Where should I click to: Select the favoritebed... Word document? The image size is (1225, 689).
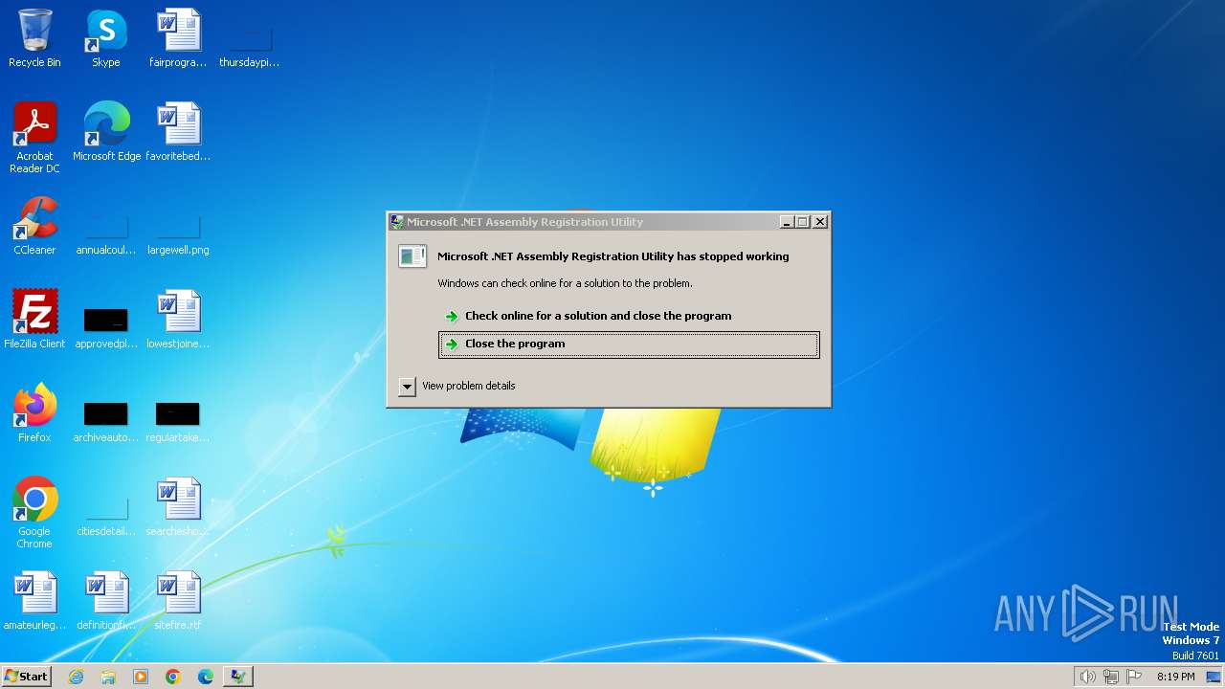point(178,132)
